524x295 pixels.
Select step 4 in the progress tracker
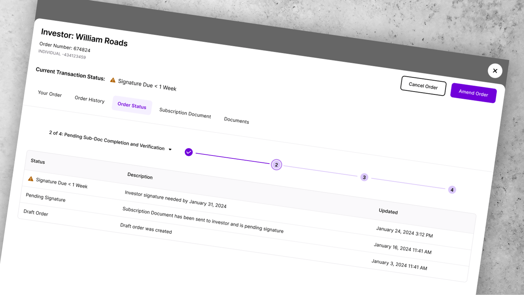click(x=452, y=190)
